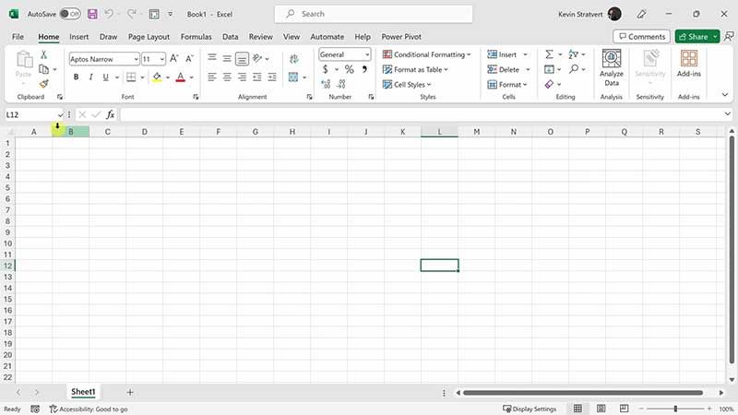738x415 pixels.
Task: Expand Conditional Formatting menu
Action: 426,54
